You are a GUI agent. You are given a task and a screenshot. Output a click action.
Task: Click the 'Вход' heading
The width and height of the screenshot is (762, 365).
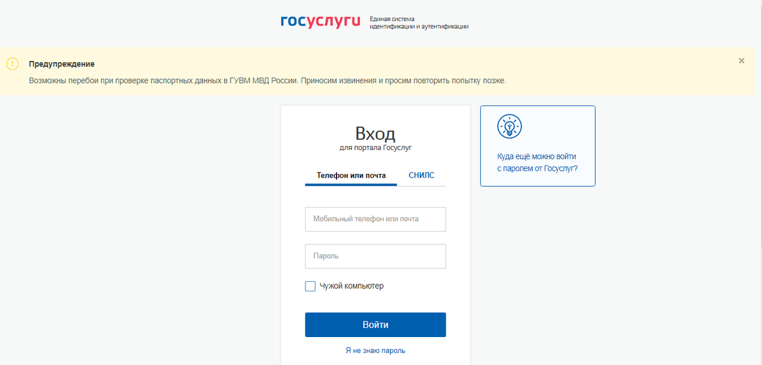coord(375,133)
